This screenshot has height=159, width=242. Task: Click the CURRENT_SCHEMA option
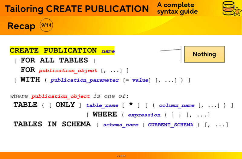click(x=170, y=125)
